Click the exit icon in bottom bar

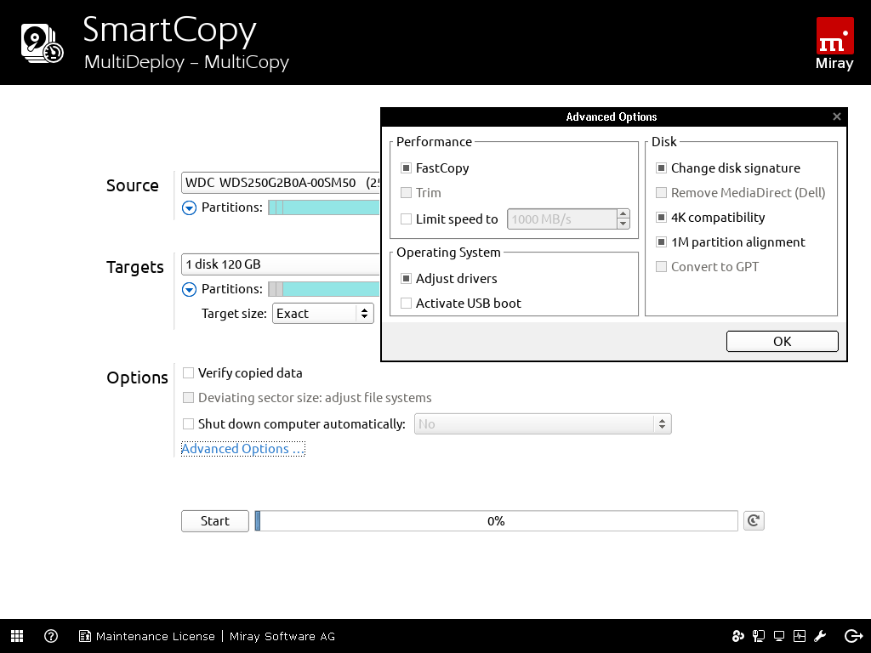853,636
